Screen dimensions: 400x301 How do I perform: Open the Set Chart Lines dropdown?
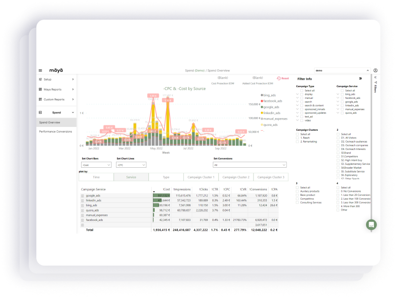tap(131, 165)
